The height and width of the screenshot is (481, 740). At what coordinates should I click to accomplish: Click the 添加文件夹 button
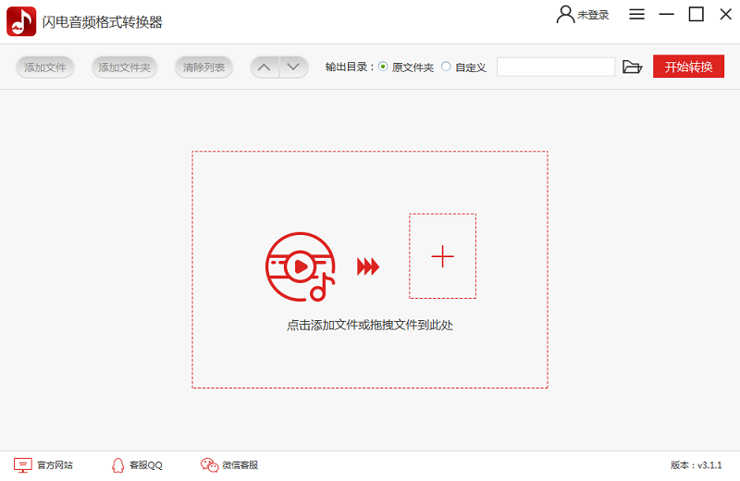coord(125,68)
